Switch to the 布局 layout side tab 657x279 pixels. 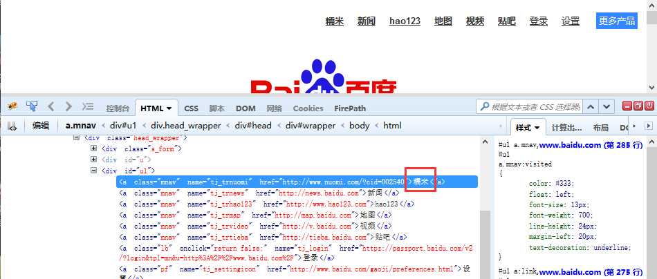(600, 128)
